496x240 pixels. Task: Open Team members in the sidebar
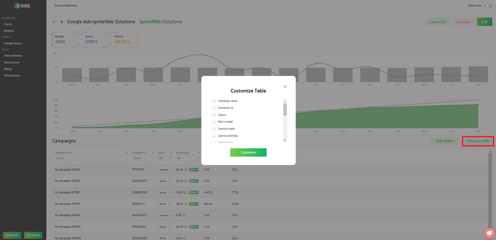(13, 56)
